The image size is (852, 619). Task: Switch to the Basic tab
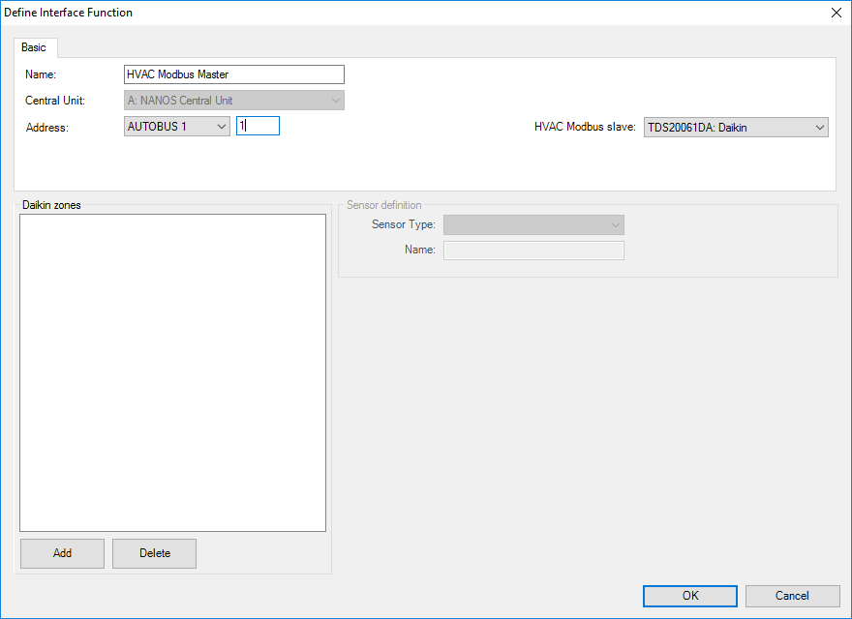[34, 47]
